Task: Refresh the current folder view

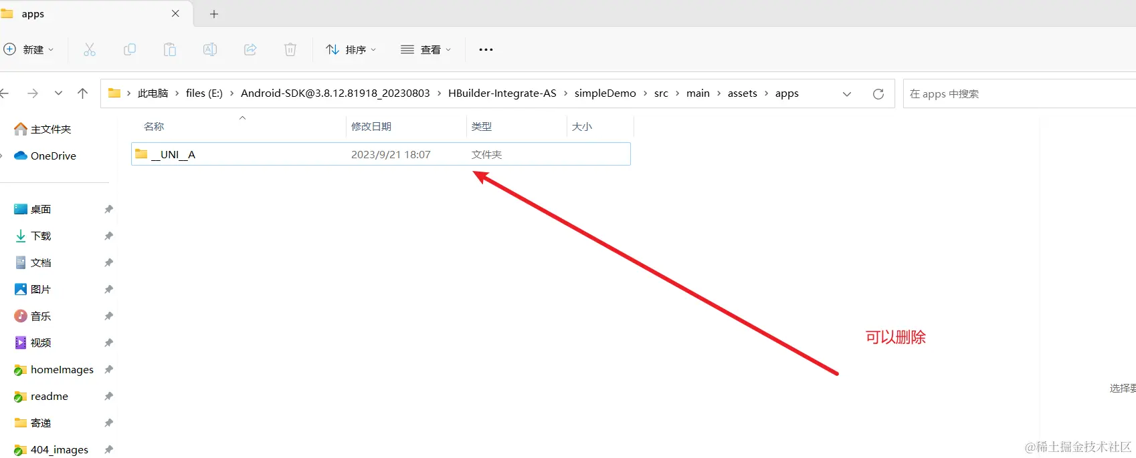Action: pos(878,94)
